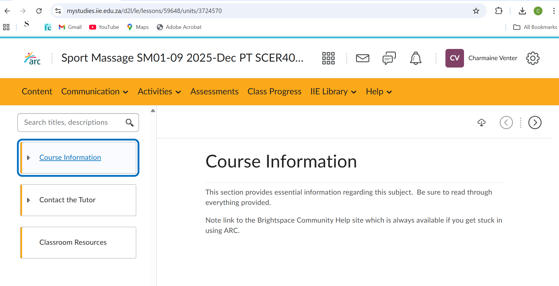Image resolution: width=559 pixels, height=286 pixels.
Task: Open the email envelope icon
Action: click(363, 58)
